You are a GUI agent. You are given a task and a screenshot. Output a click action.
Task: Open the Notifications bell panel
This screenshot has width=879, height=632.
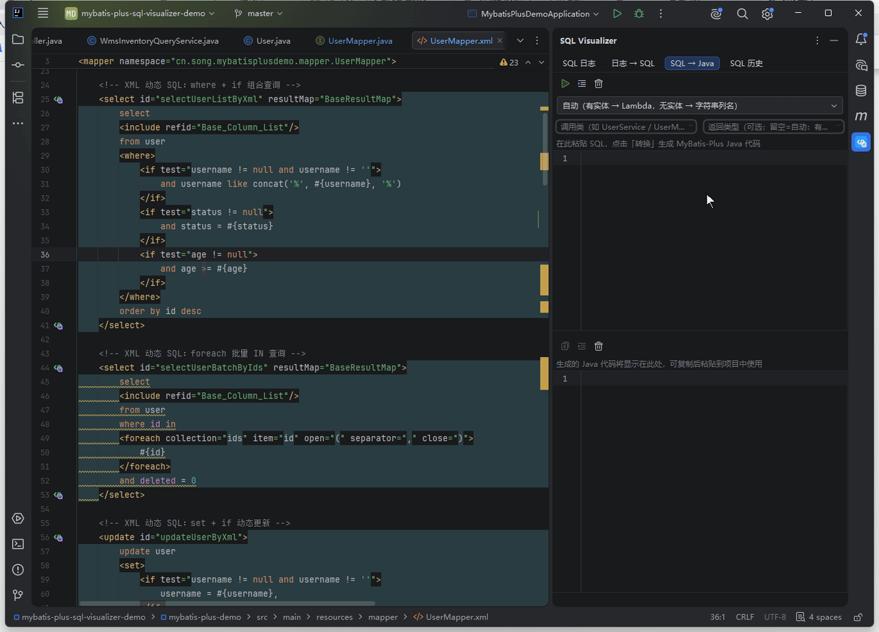861,40
